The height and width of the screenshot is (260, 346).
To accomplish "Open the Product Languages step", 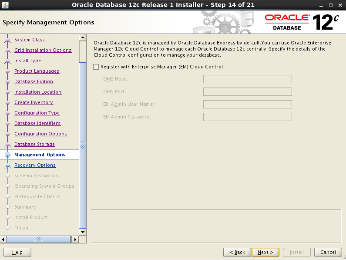I will tap(37, 71).
